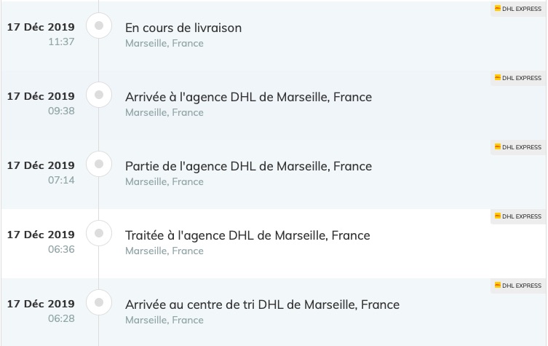
Task: Click 'En cours de livraison' status text
Action: 183,28
